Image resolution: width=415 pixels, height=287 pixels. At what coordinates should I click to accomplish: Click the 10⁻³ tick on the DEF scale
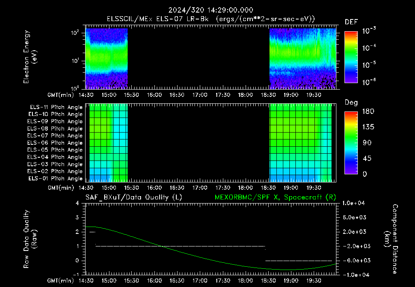369,31
